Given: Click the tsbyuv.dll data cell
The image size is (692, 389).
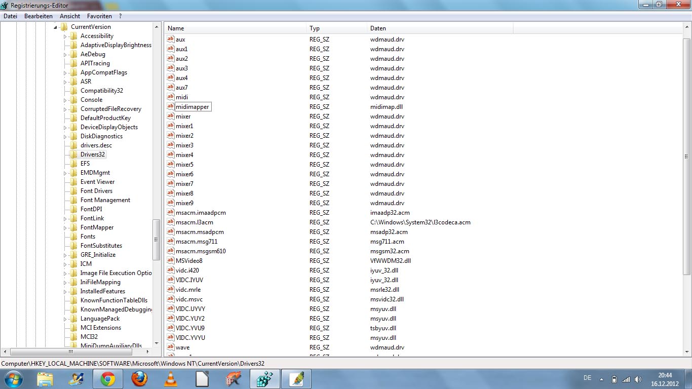Looking at the screenshot, I should [x=383, y=328].
